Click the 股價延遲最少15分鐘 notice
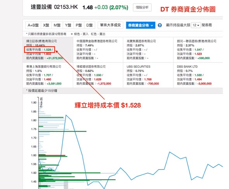 click(x=42, y=91)
